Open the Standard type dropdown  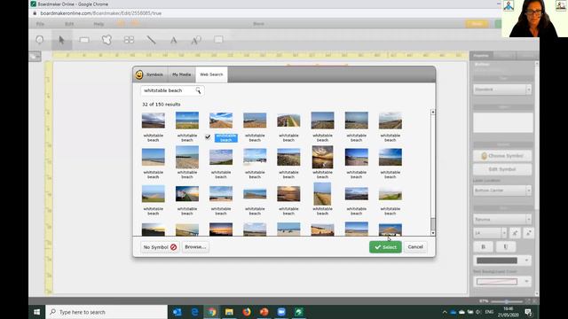[x=502, y=89]
